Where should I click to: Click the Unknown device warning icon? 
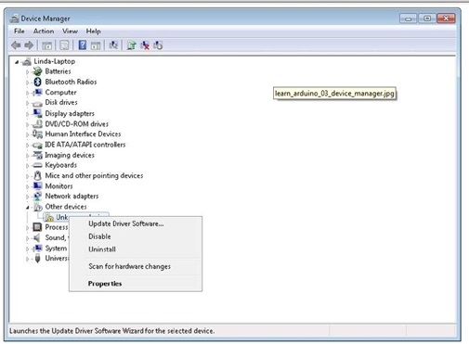pos(49,218)
